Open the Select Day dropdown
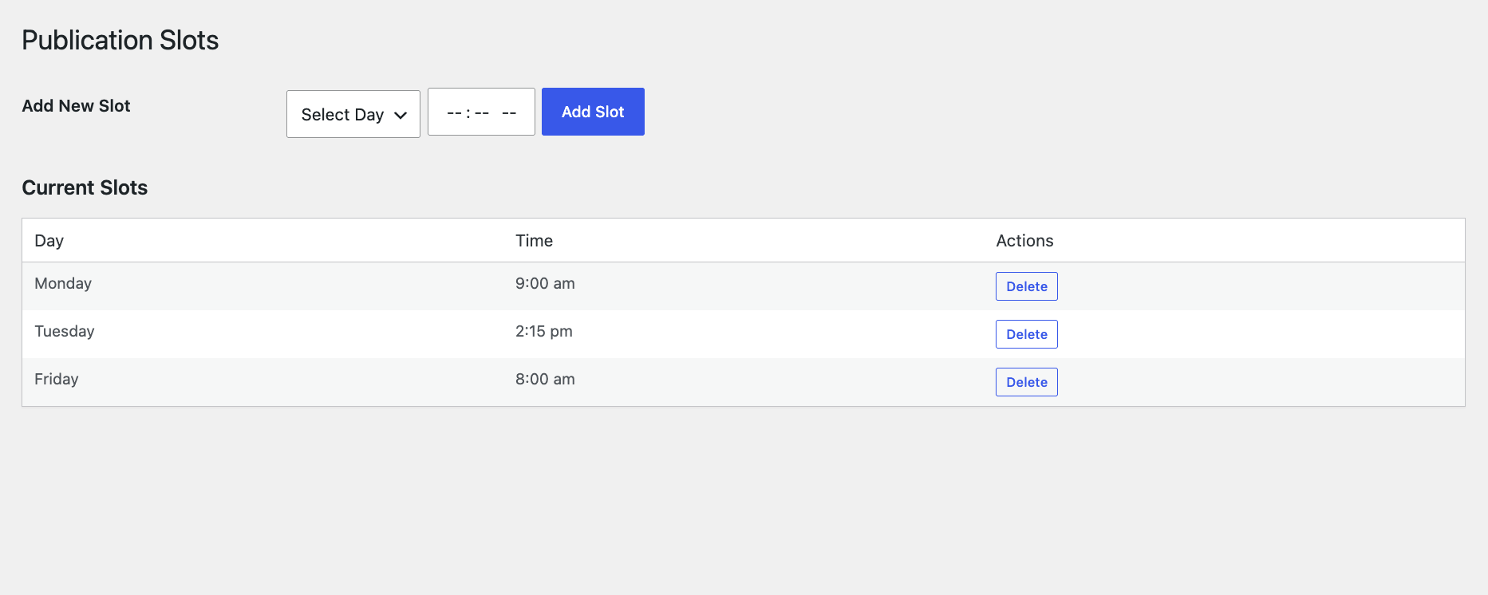The height and width of the screenshot is (595, 1488). pyautogui.click(x=353, y=114)
